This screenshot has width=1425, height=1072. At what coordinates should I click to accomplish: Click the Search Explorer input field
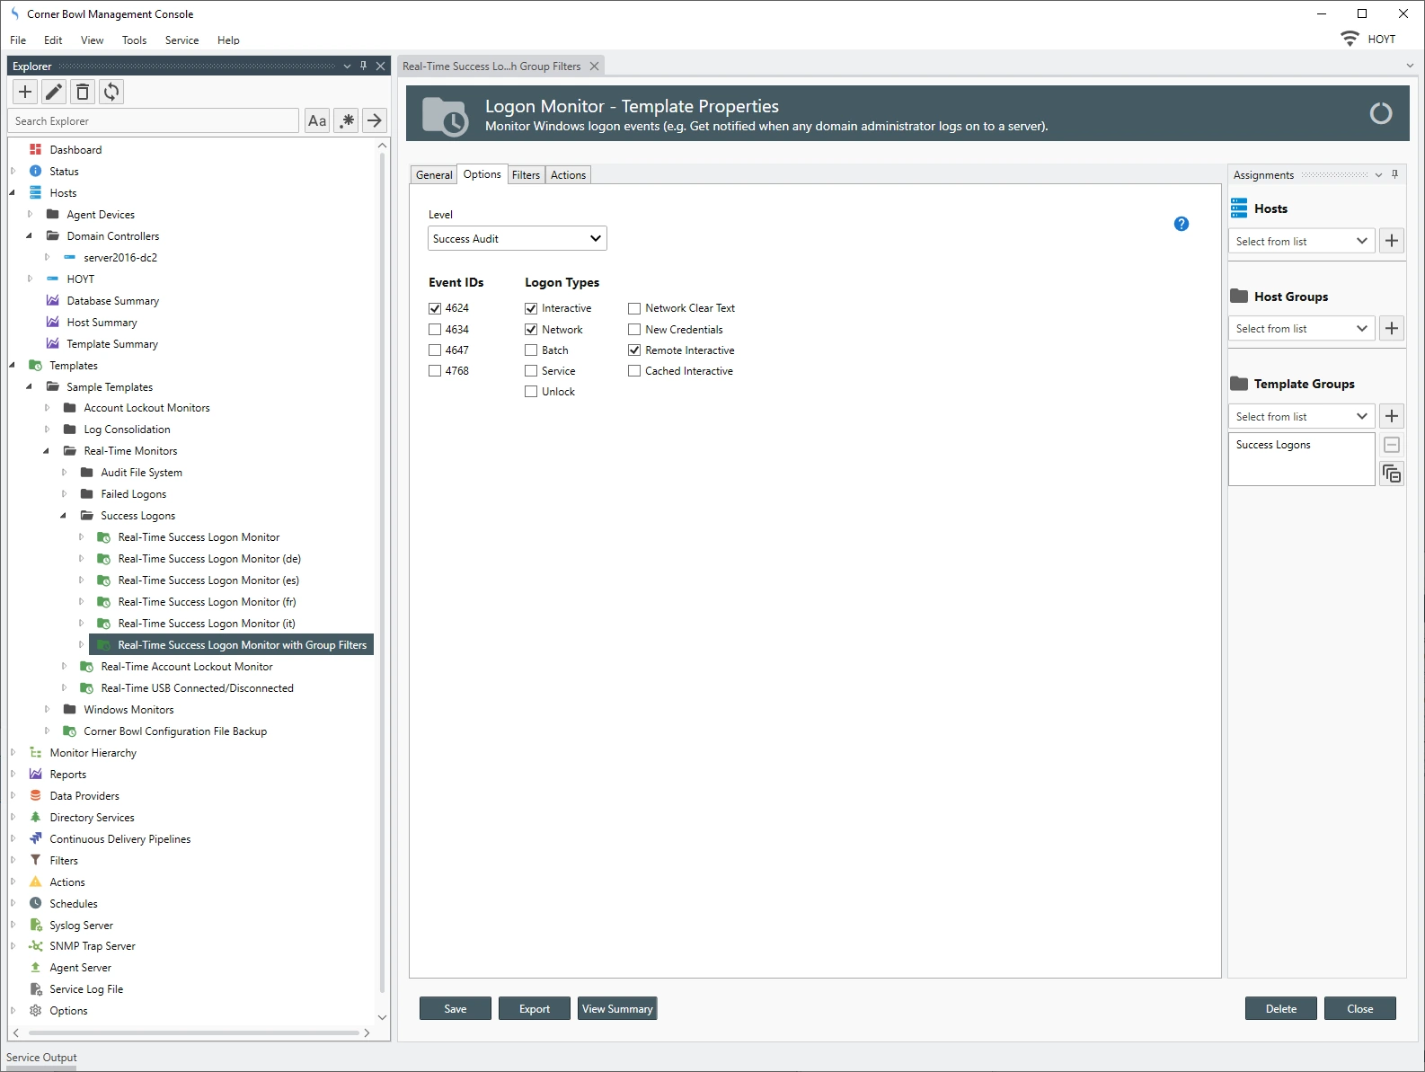point(154,121)
